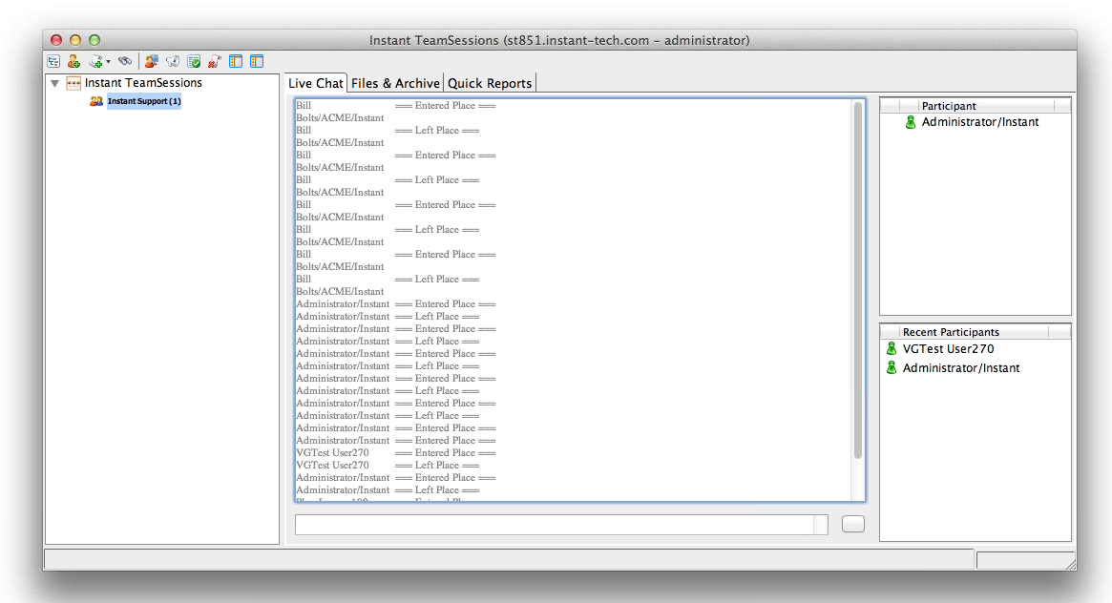The image size is (1112, 603).
Task: Open the Files & Archive tab
Action: [395, 83]
